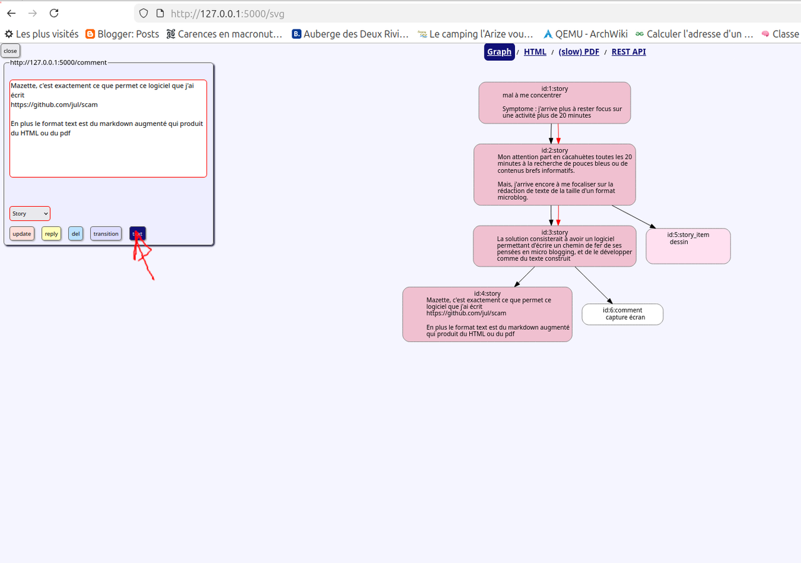Open the Les plus visités bookmark

coord(41,34)
